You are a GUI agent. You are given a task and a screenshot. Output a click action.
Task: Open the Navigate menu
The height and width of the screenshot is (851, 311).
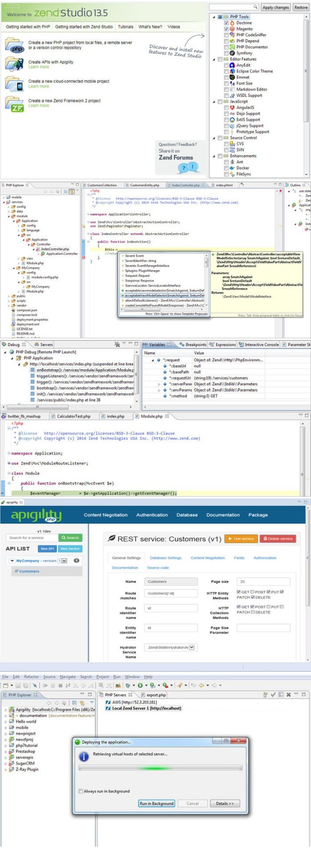(x=68, y=676)
